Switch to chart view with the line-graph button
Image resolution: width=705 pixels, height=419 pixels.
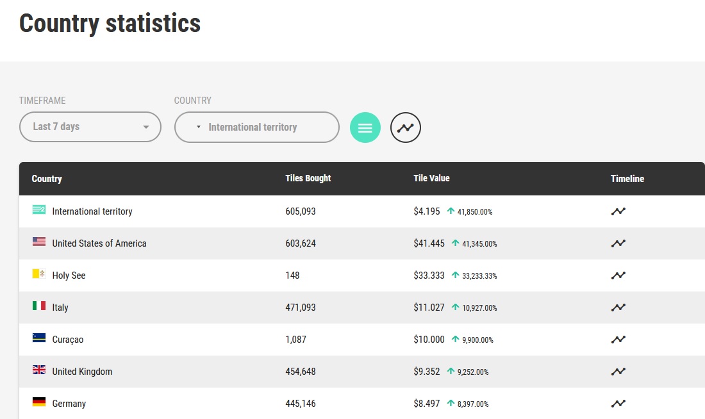406,127
